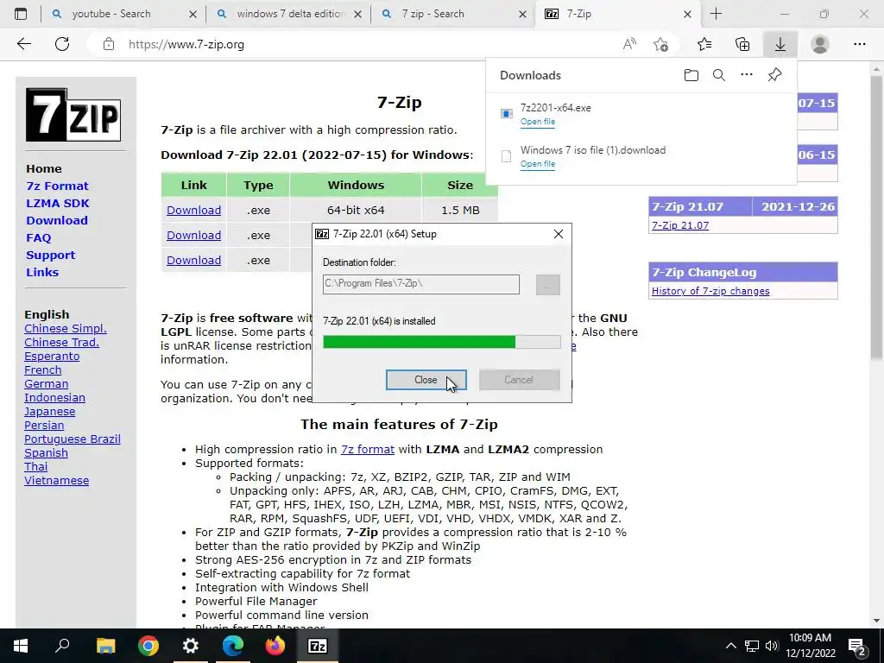Click the Destination folder path field

[x=420, y=283]
